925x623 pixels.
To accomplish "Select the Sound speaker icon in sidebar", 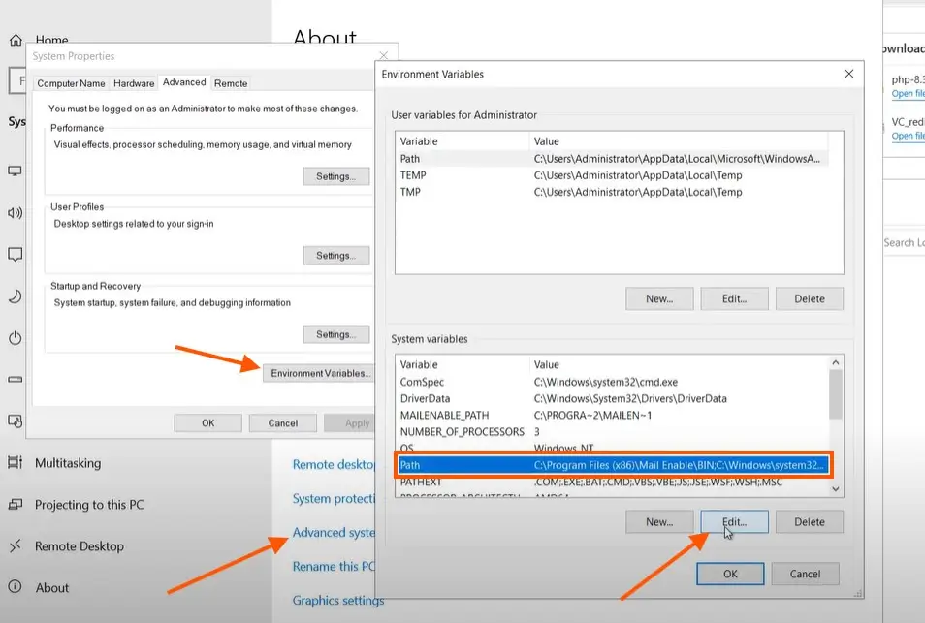I will coord(15,213).
